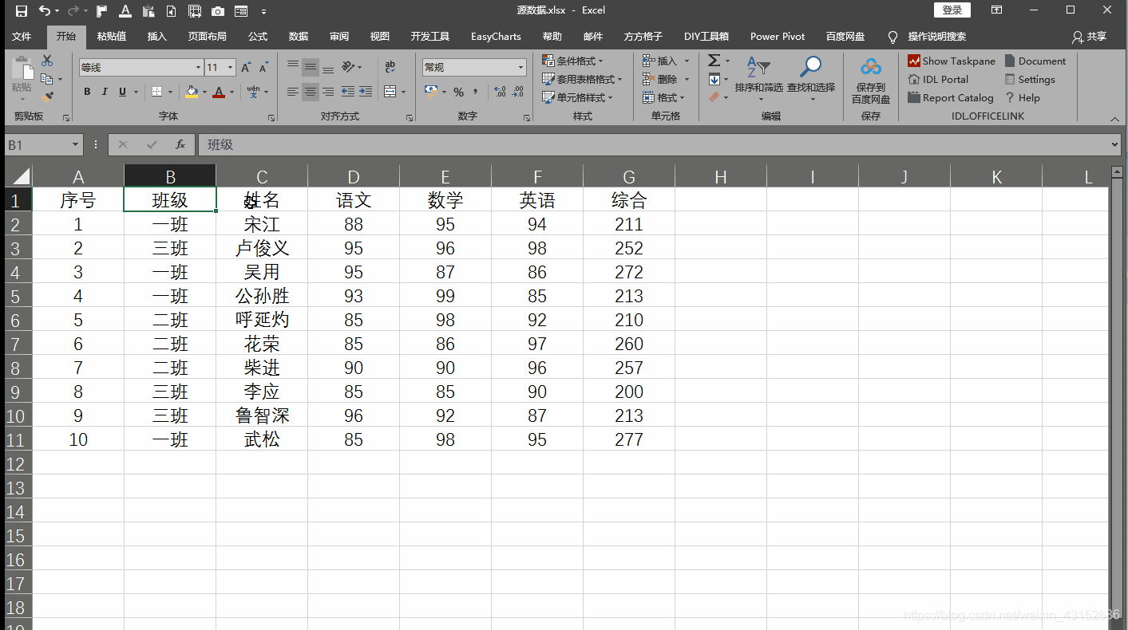This screenshot has height=630, width=1128.
Task: Open the 文件 menu
Action: (22, 37)
